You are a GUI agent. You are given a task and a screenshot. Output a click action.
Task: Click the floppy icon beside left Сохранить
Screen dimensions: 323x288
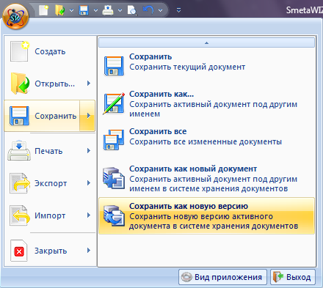coord(19,116)
